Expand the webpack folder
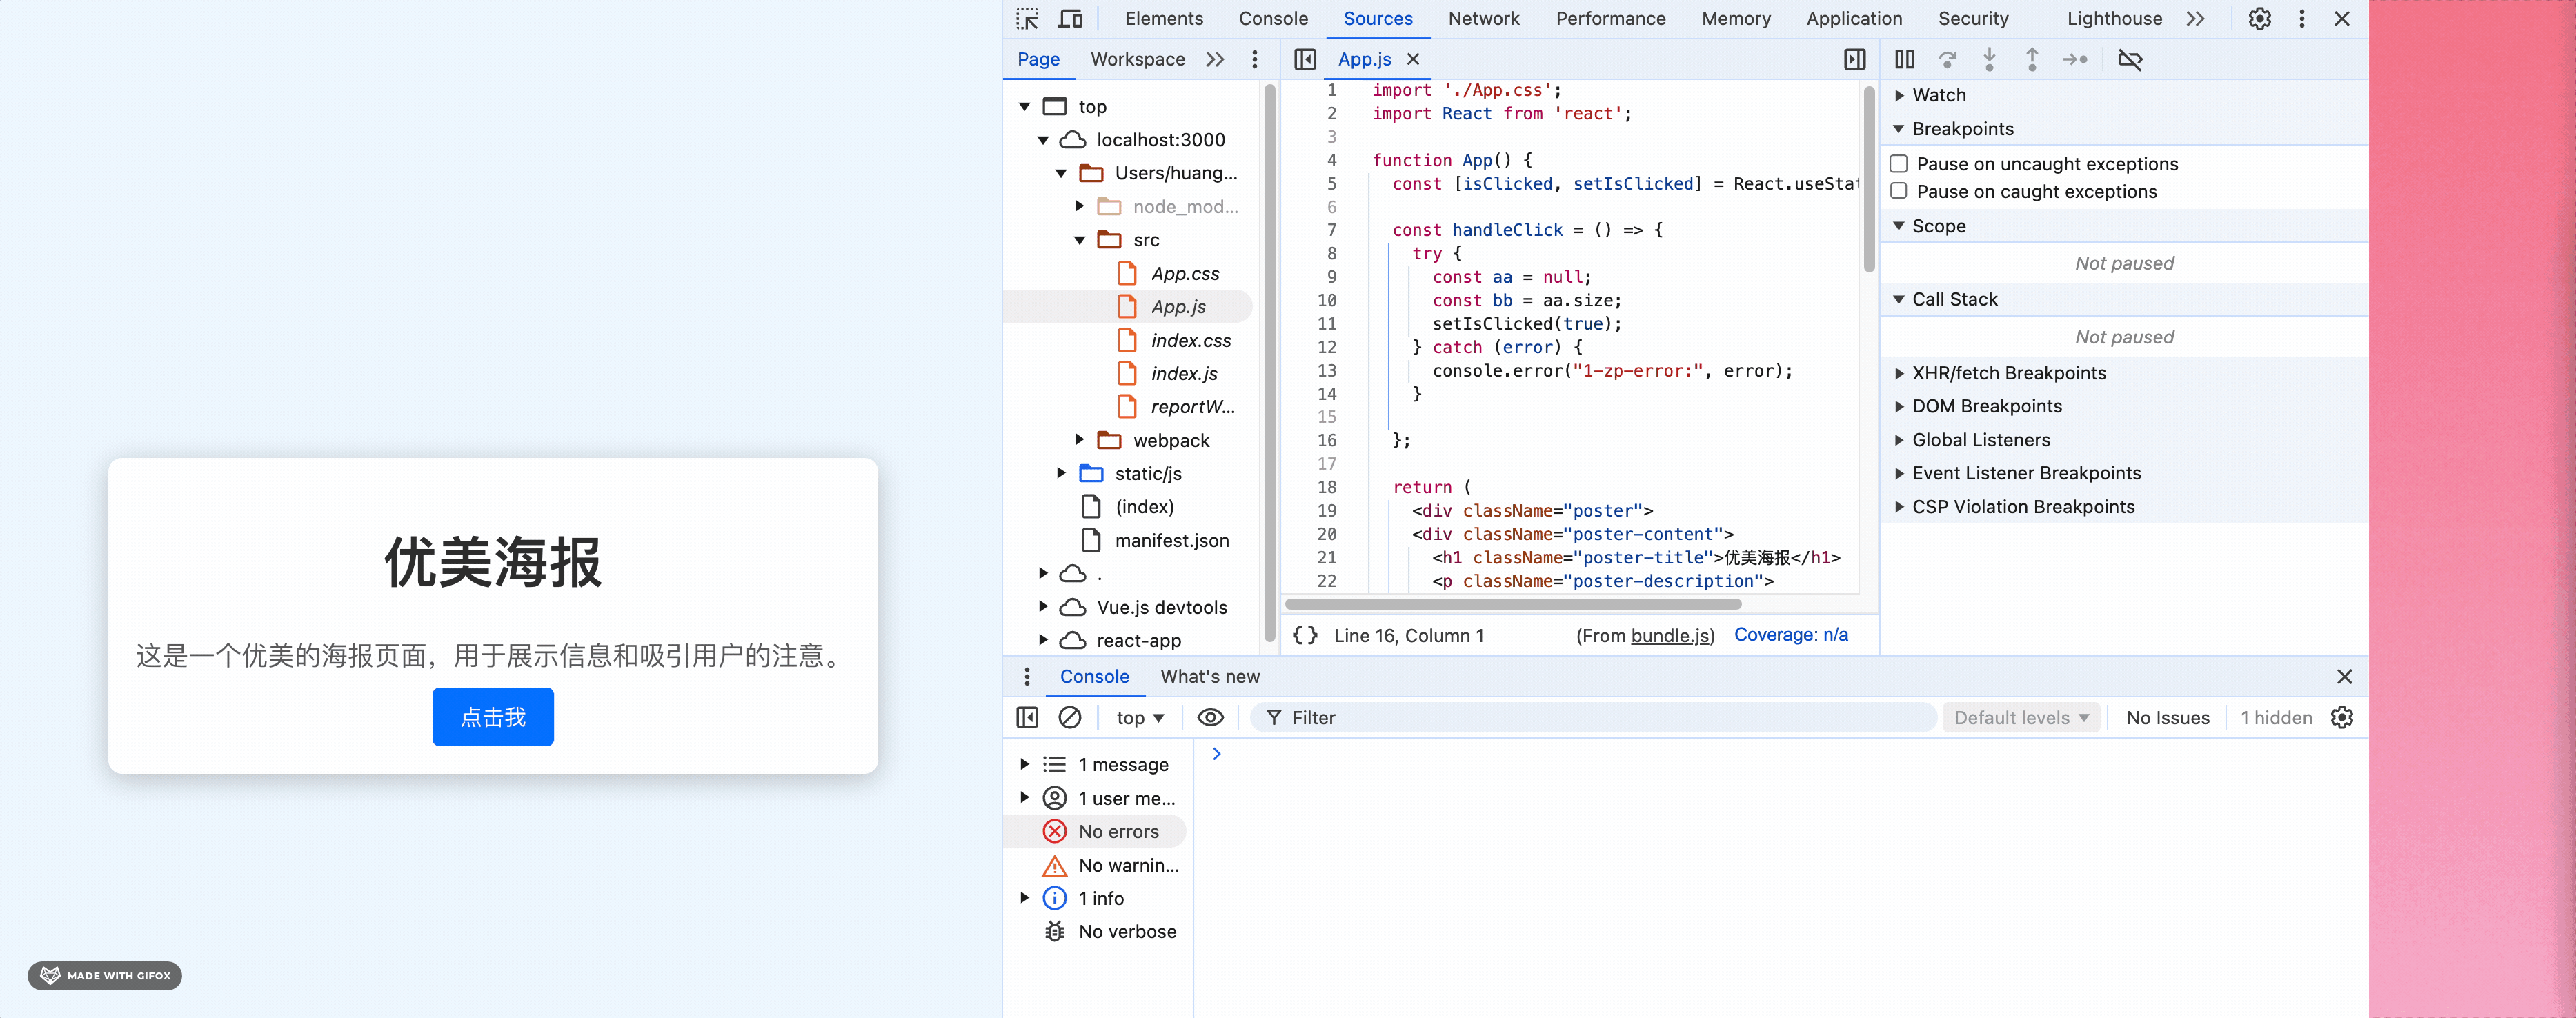Screen dimensions: 2576x1018 click(x=1080, y=440)
